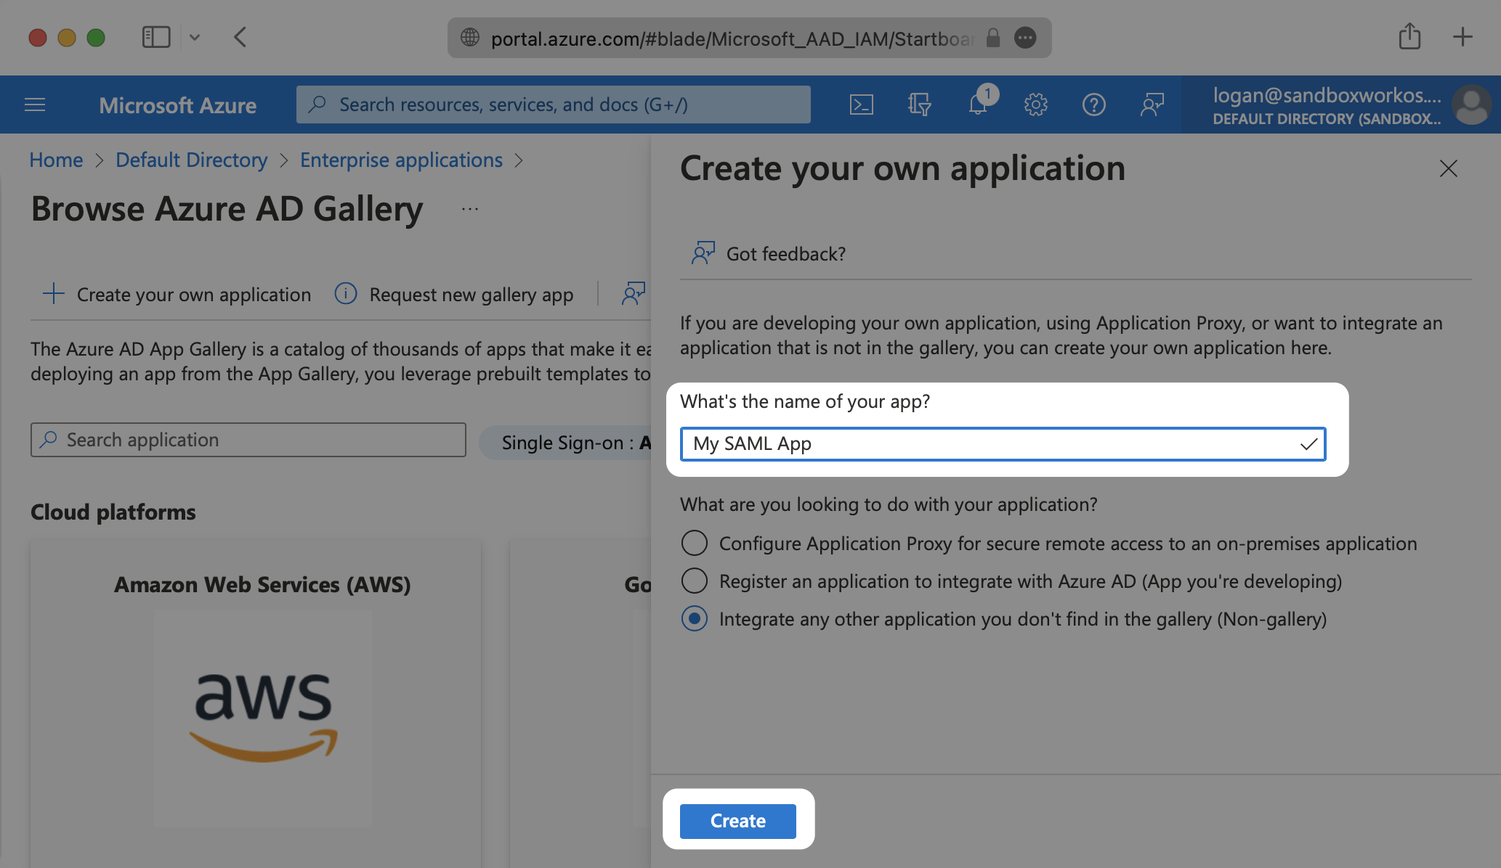Select the Non-gallery integration radio option

(695, 618)
